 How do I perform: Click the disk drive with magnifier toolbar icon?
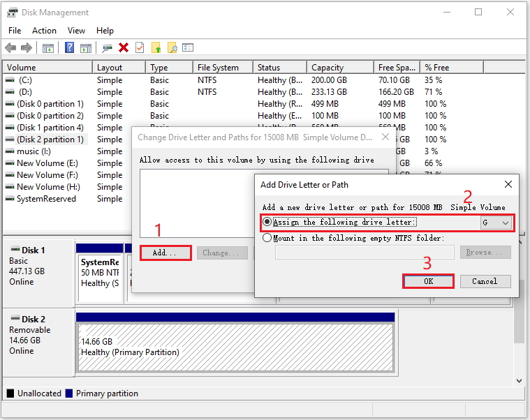tap(107, 48)
